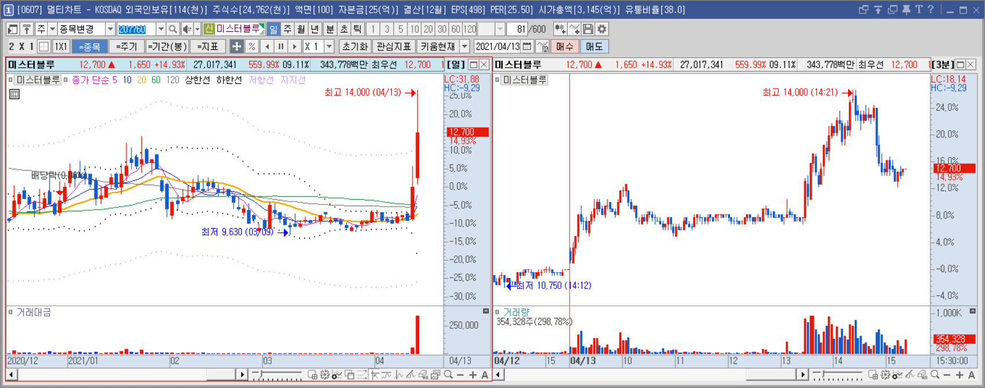Toggle =기간(봉) sync option

tap(167, 46)
